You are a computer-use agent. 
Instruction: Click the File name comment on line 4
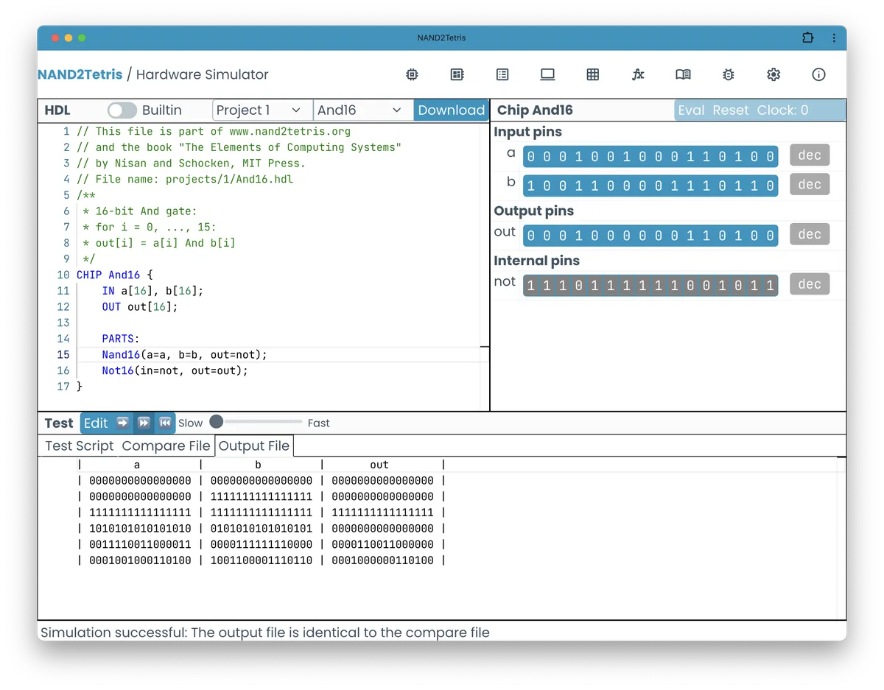click(185, 179)
